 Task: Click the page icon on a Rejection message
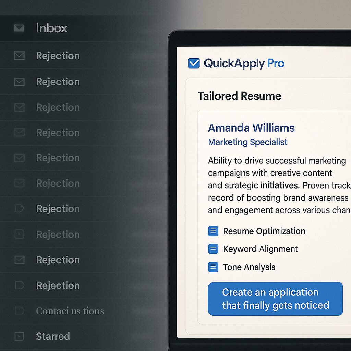tap(20, 208)
